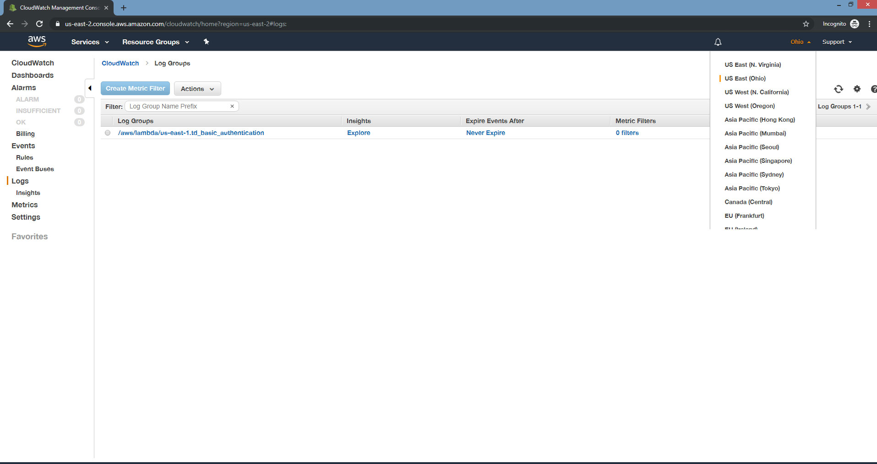Choose EU (Frankfurt) region
Image resolution: width=877 pixels, height=464 pixels.
[x=744, y=216]
